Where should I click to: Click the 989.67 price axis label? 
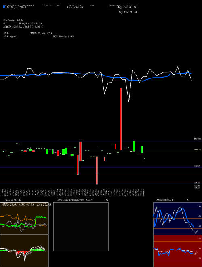coord(197,166)
